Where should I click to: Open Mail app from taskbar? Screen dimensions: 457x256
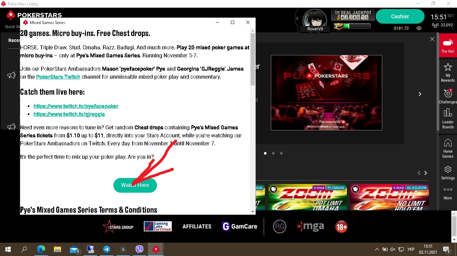pyautogui.click(x=74, y=249)
